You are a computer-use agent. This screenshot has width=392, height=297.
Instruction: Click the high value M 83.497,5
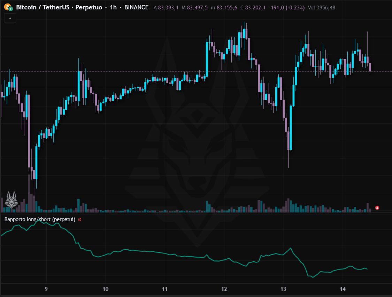click(194, 8)
